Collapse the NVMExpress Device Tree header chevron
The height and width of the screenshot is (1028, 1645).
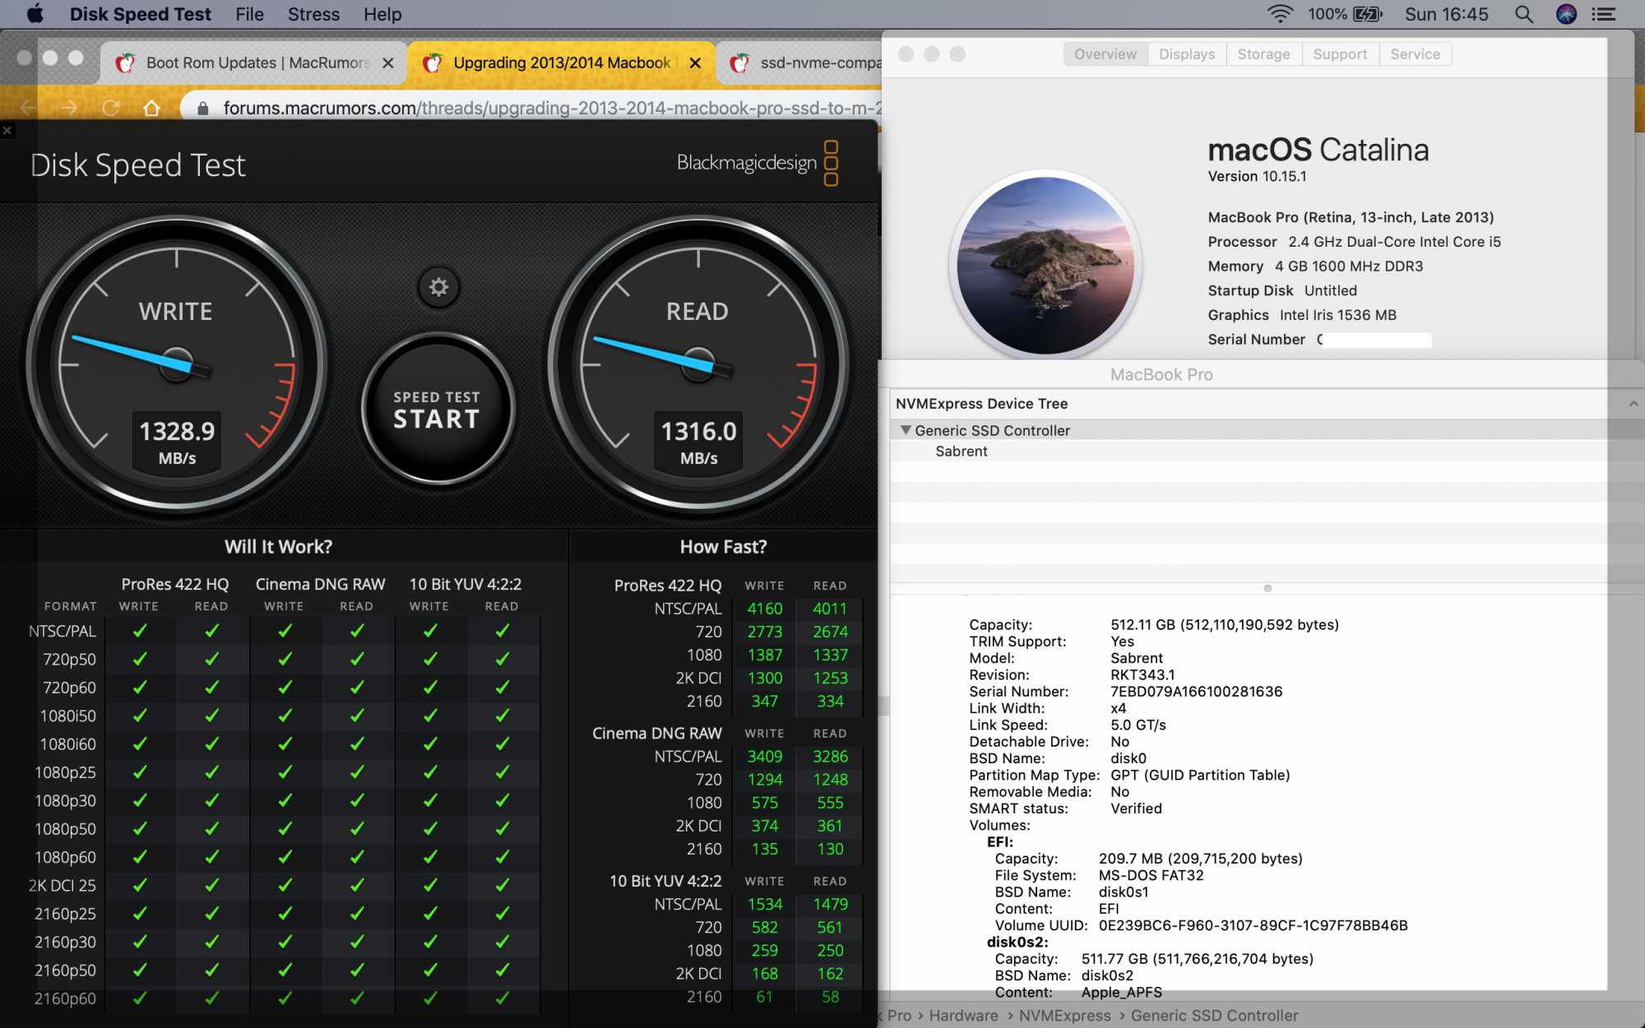[1633, 403]
